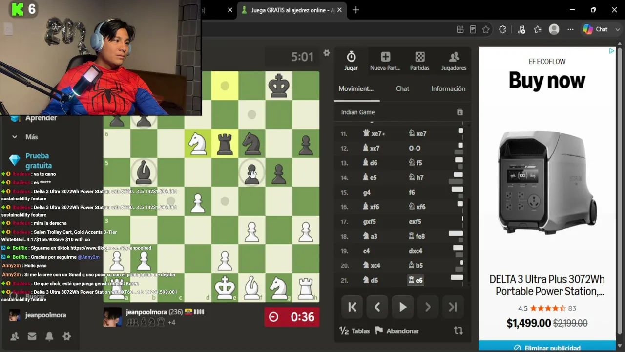625x352 pixels.
Task: Open the browser favorites list icon
Action: pyautogui.click(x=538, y=29)
